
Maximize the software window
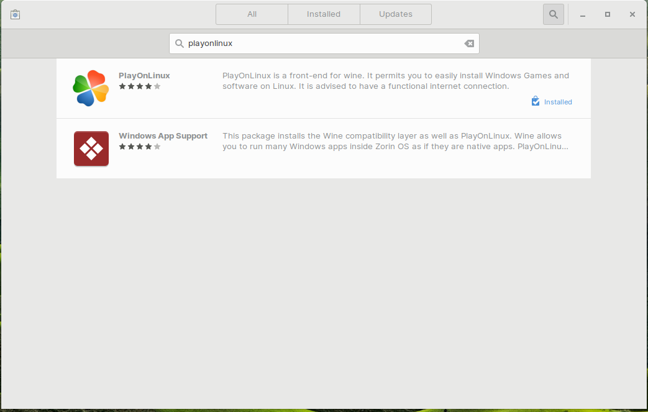tap(608, 14)
